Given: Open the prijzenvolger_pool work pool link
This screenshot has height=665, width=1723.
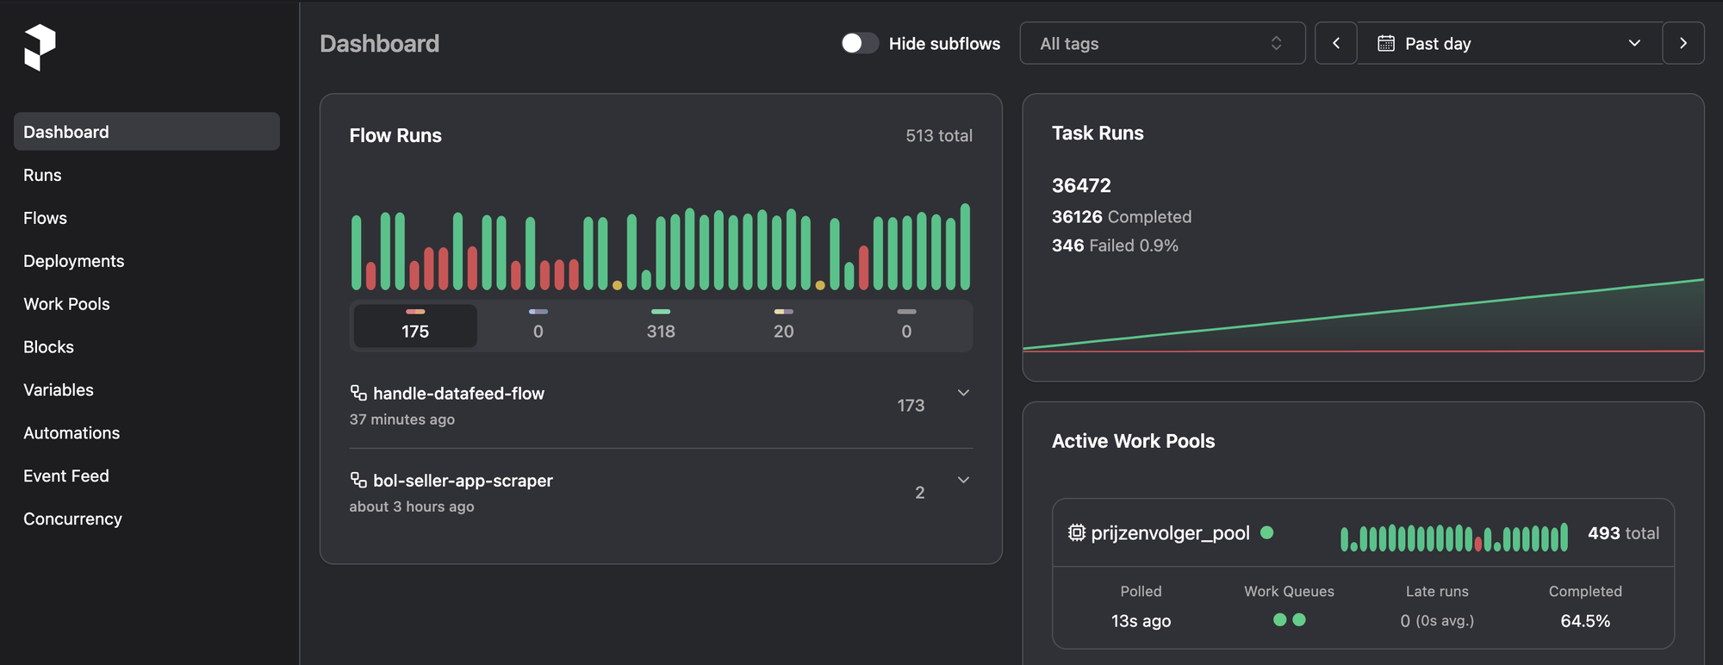Looking at the screenshot, I should pyautogui.click(x=1170, y=533).
